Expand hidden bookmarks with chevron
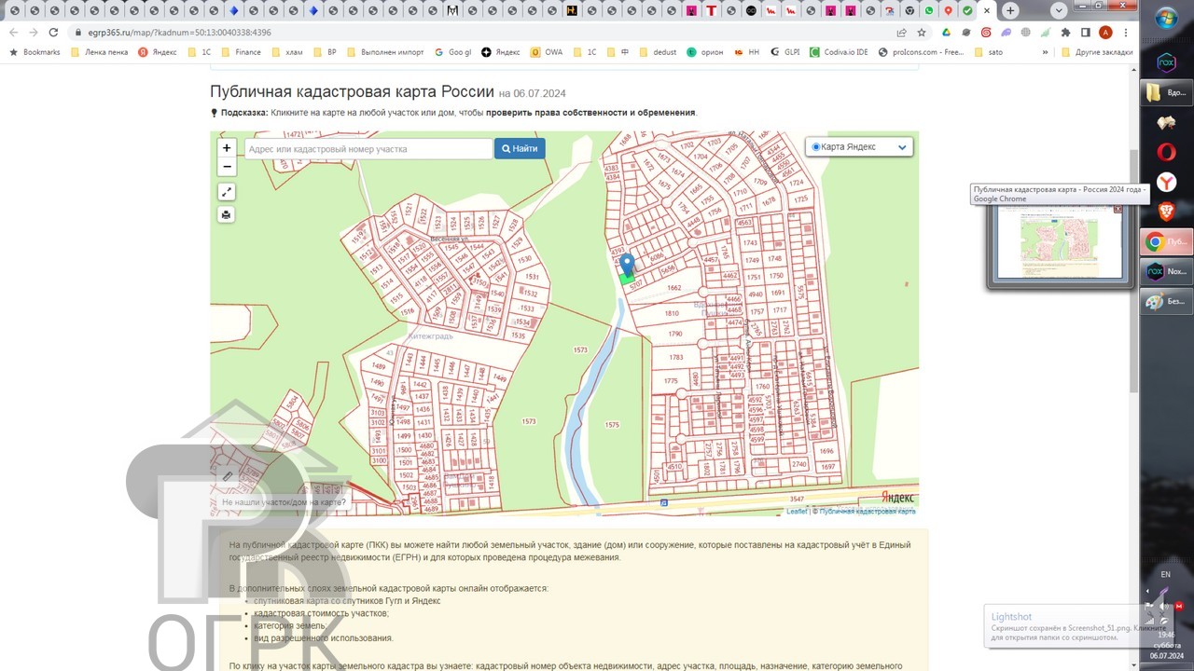1194x671 pixels. click(x=1046, y=52)
